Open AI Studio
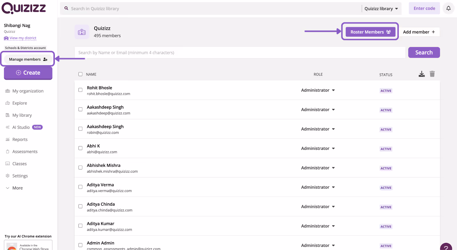The height and width of the screenshot is (250, 457). [21, 127]
